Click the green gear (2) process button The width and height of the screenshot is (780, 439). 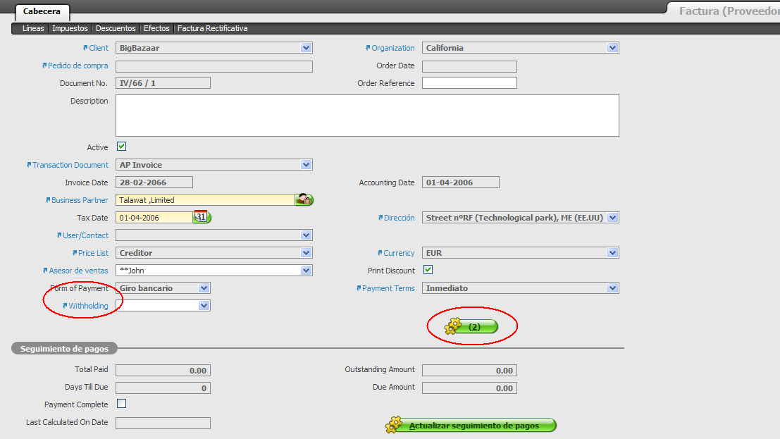coord(471,327)
